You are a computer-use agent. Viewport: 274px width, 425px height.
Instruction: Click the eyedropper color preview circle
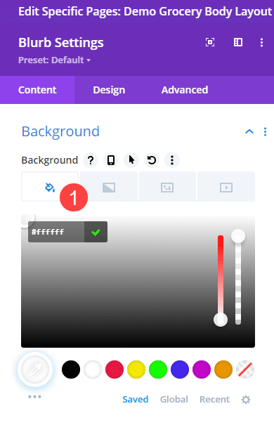[x=35, y=370]
